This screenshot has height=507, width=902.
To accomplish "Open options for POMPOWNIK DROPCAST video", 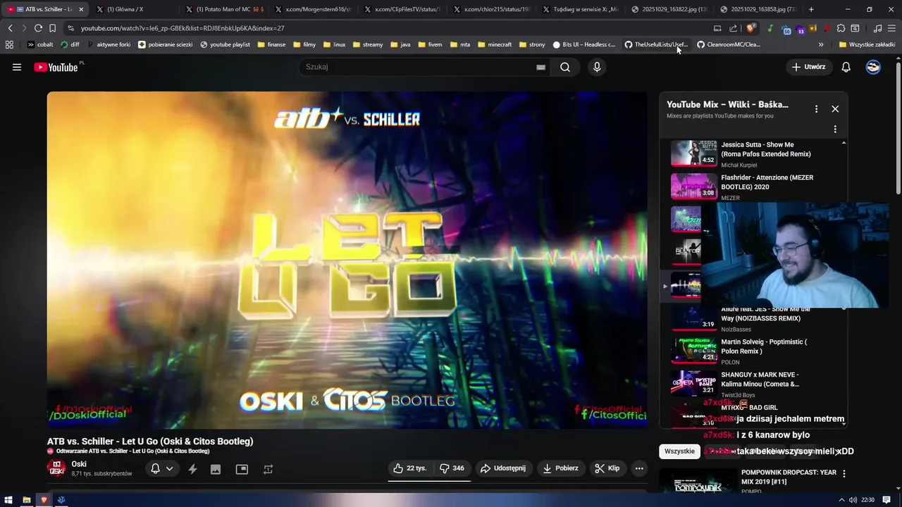I will tap(844, 474).
